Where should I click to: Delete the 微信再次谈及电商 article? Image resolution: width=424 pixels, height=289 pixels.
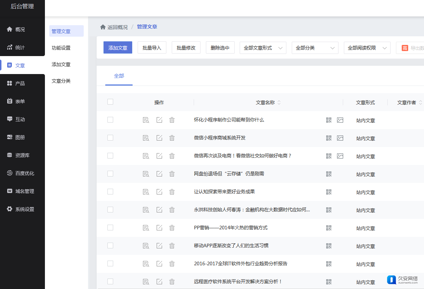[172, 156]
